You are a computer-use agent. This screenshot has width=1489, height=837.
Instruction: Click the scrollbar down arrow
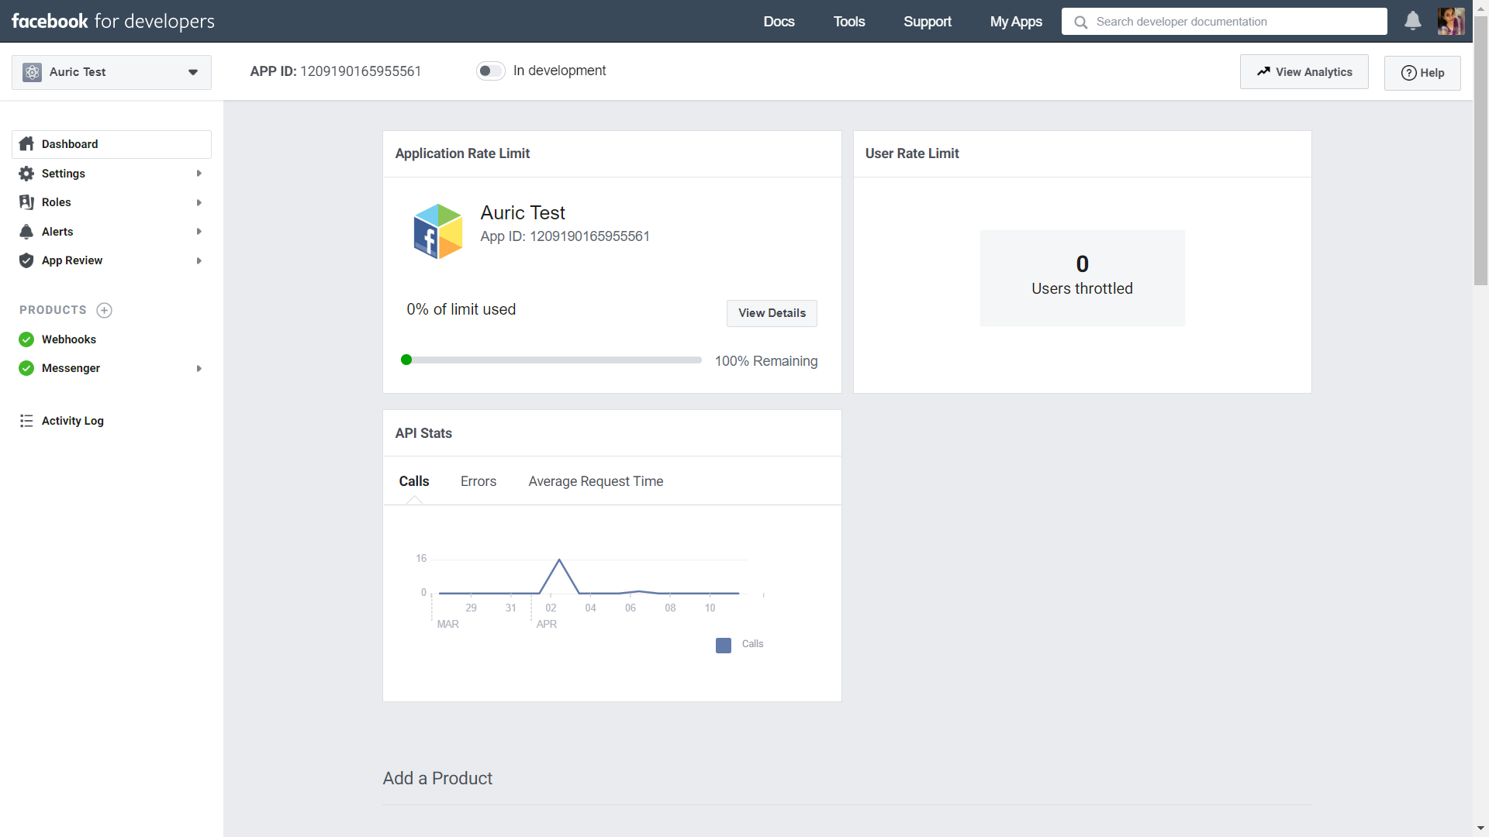coord(1480,828)
